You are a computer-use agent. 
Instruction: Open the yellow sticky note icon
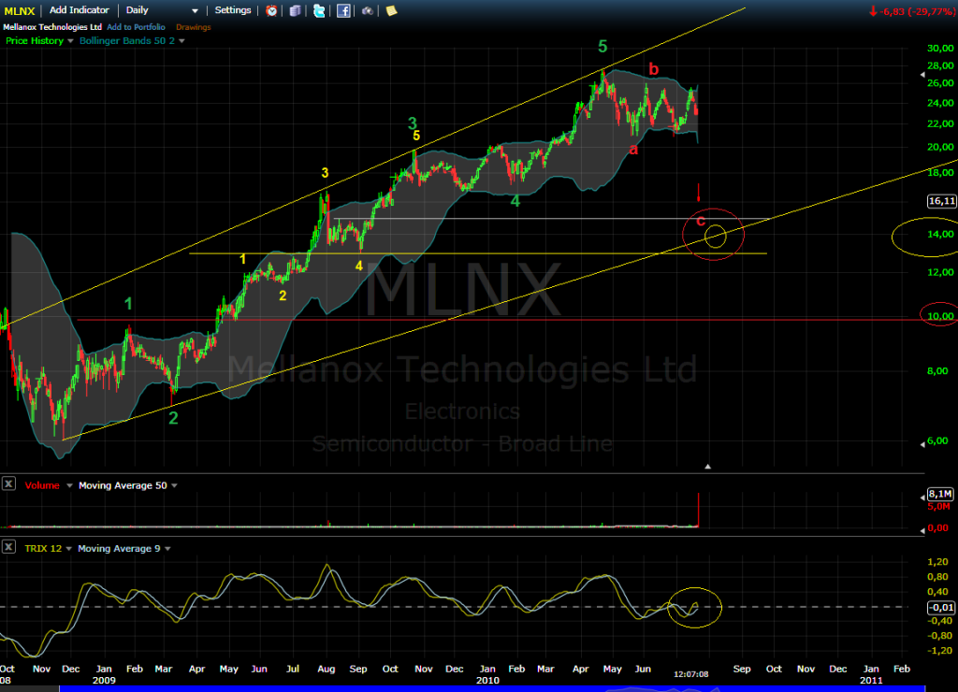[391, 10]
